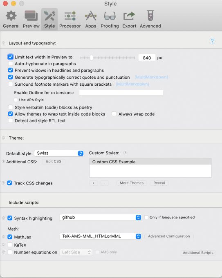The height and width of the screenshot is (278, 222).
Task: Click the Edit CSS button
Action: (54, 162)
